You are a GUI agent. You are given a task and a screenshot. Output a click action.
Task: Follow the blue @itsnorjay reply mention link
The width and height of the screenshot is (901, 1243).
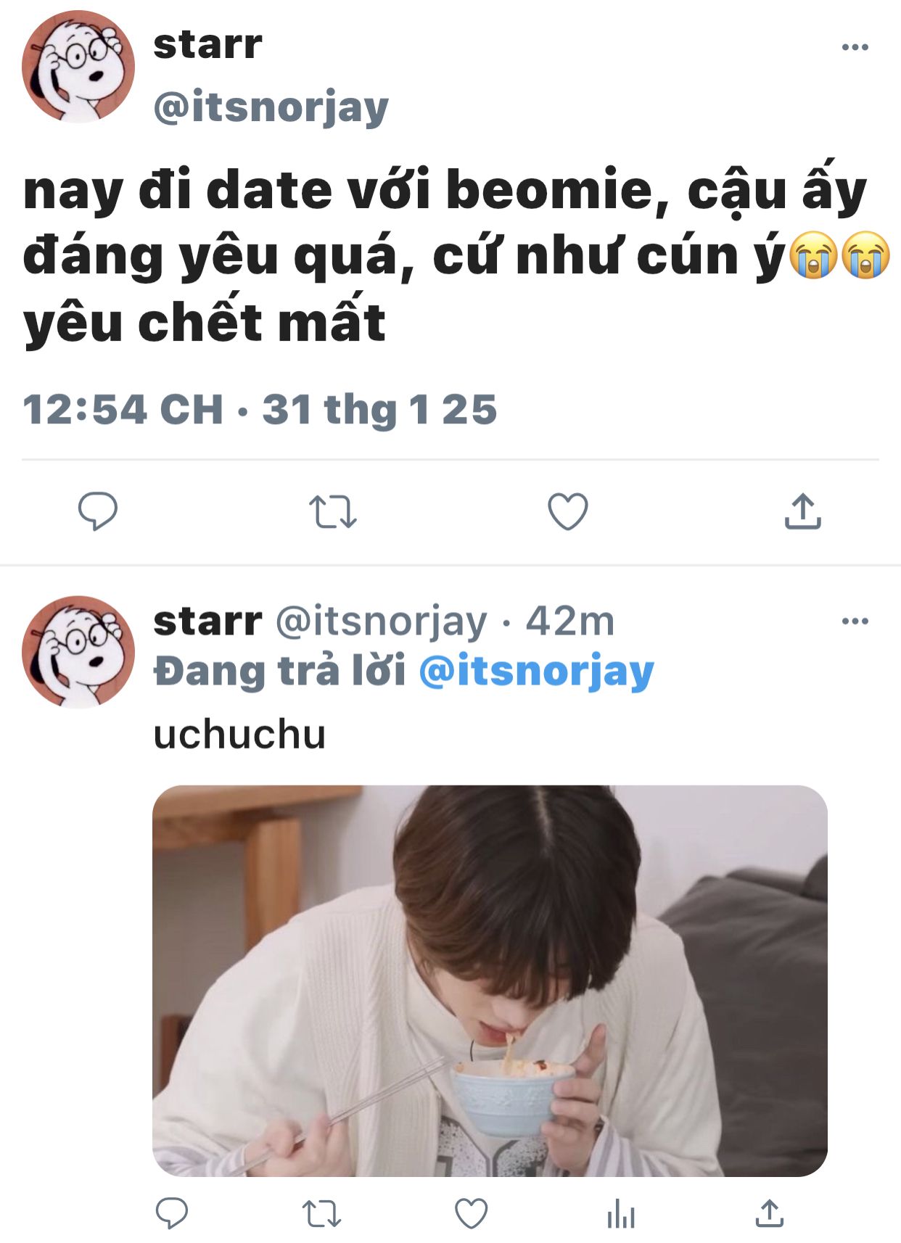point(537,671)
